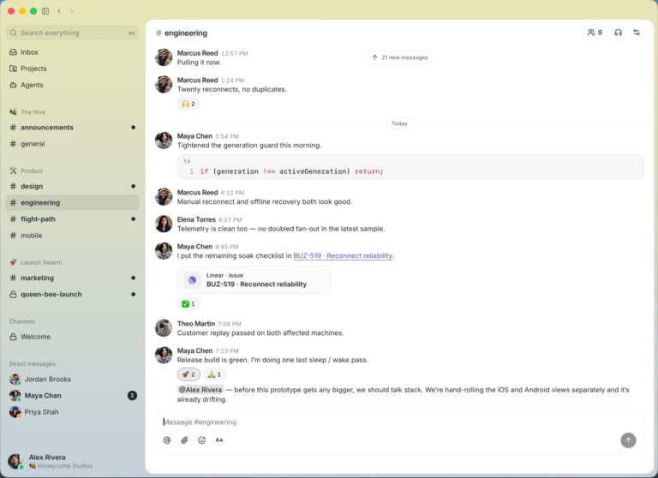Click Theo Martin's name
The width and height of the screenshot is (658, 478).
pyautogui.click(x=196, y=324)
